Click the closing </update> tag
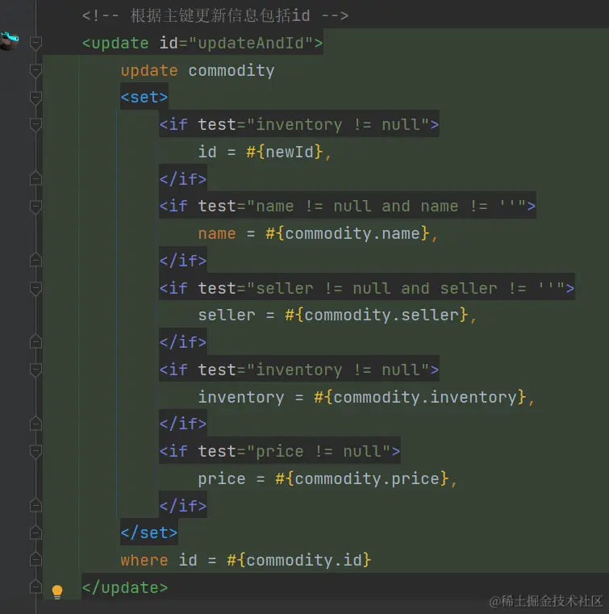The width and height of the screenshot is (609, 614). (124, 587)
